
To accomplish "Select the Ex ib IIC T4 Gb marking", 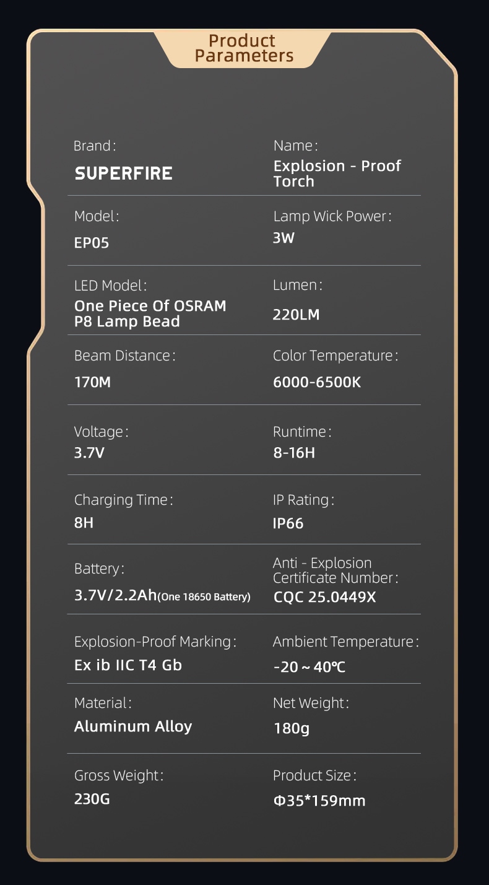I will pos(128,665).
